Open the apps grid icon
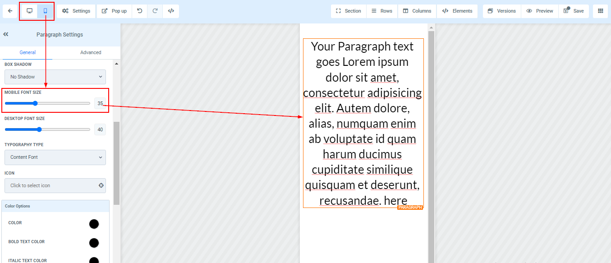The image size is (611, 263). [600, 11]
